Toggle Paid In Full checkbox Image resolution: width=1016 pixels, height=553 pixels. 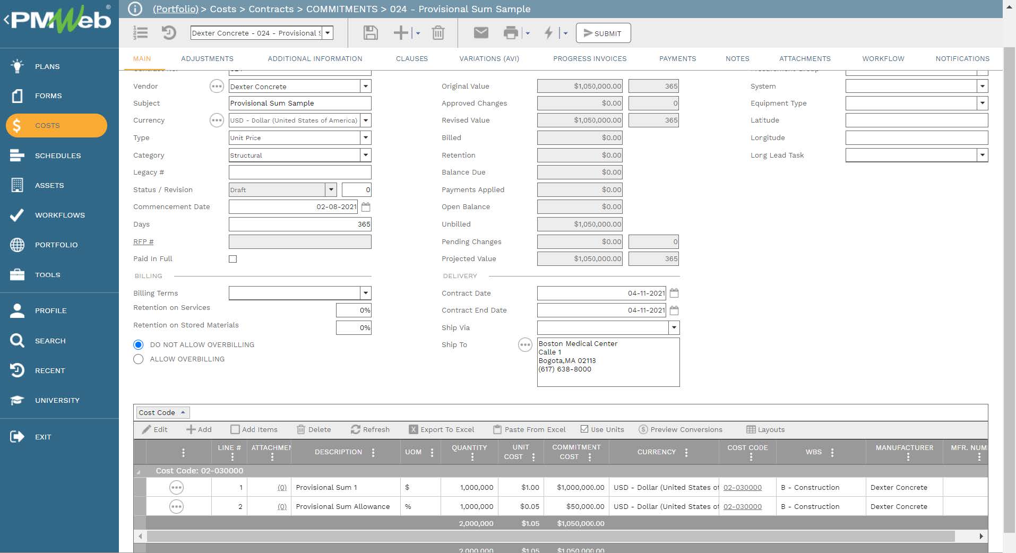233,259
